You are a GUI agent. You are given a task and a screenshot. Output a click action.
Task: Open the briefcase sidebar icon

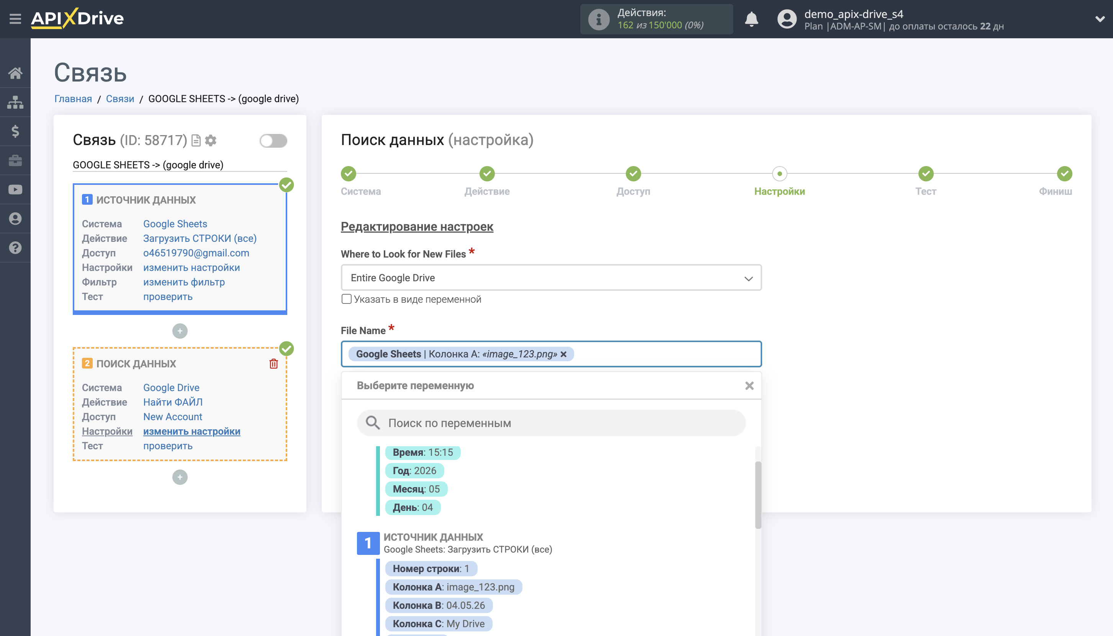15,160
